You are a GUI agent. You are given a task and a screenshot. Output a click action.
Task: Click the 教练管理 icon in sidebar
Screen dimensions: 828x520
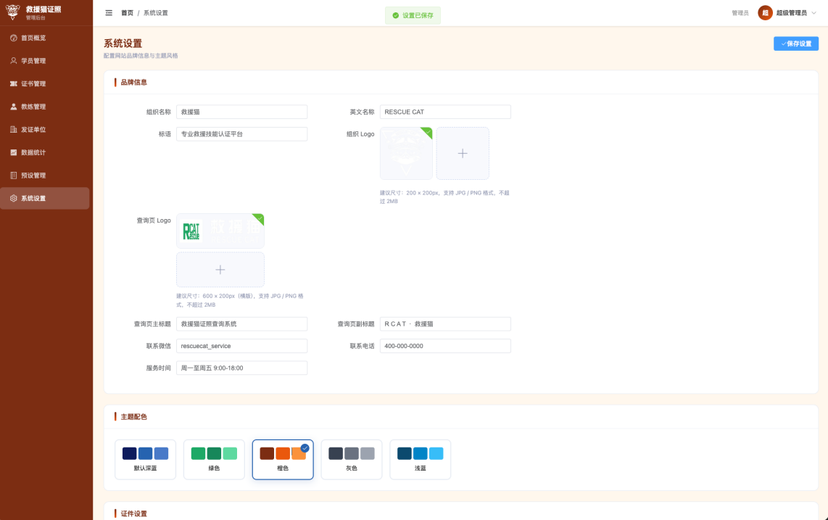14,107
